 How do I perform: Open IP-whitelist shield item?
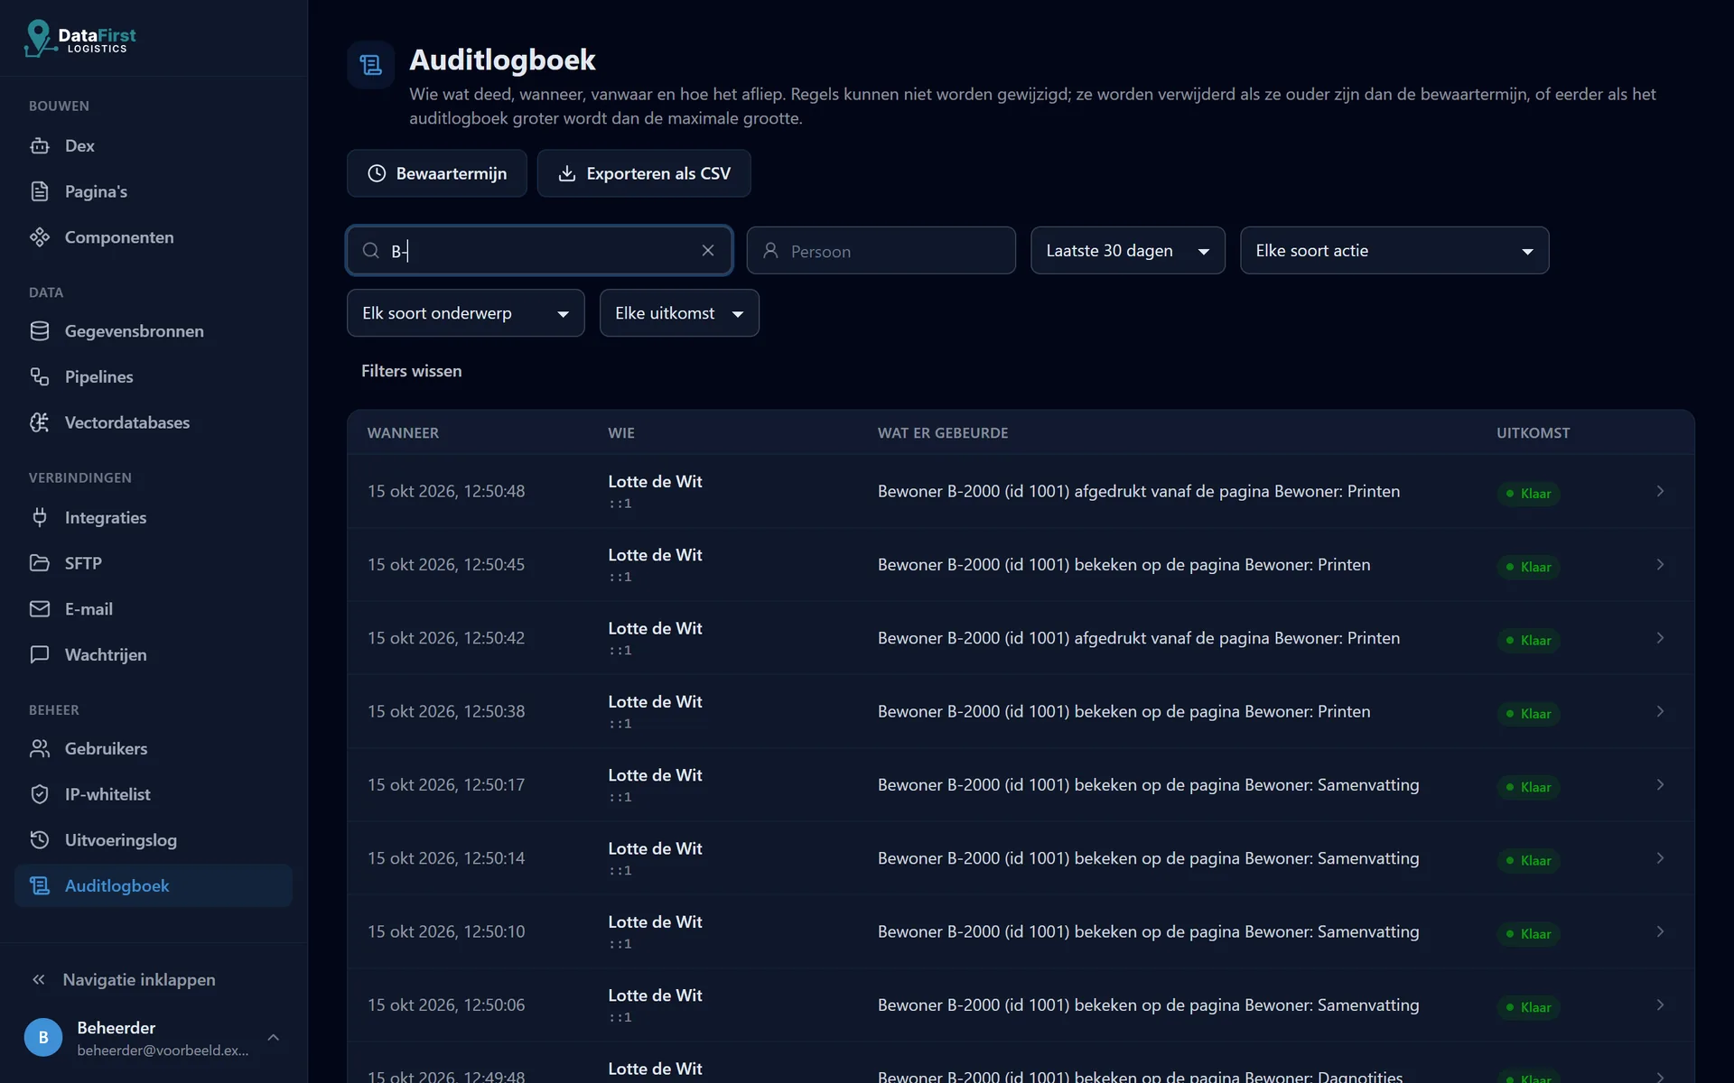coord(154,794)
